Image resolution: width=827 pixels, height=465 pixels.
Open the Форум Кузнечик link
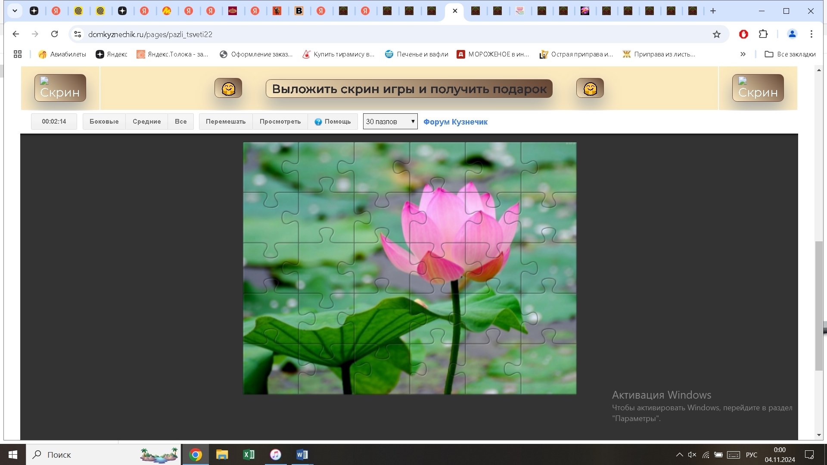click(x=455, y=122)
